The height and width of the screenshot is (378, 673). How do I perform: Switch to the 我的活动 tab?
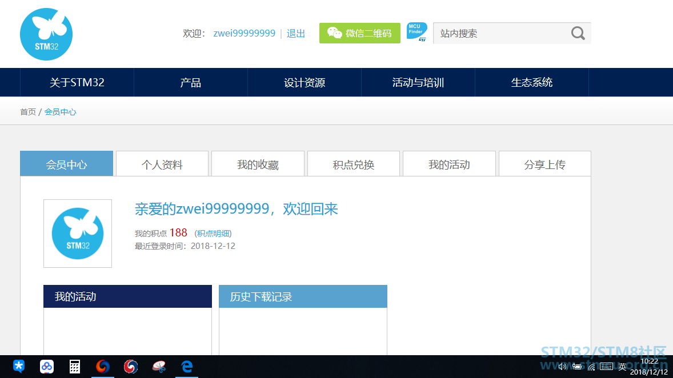coord(450,163)
